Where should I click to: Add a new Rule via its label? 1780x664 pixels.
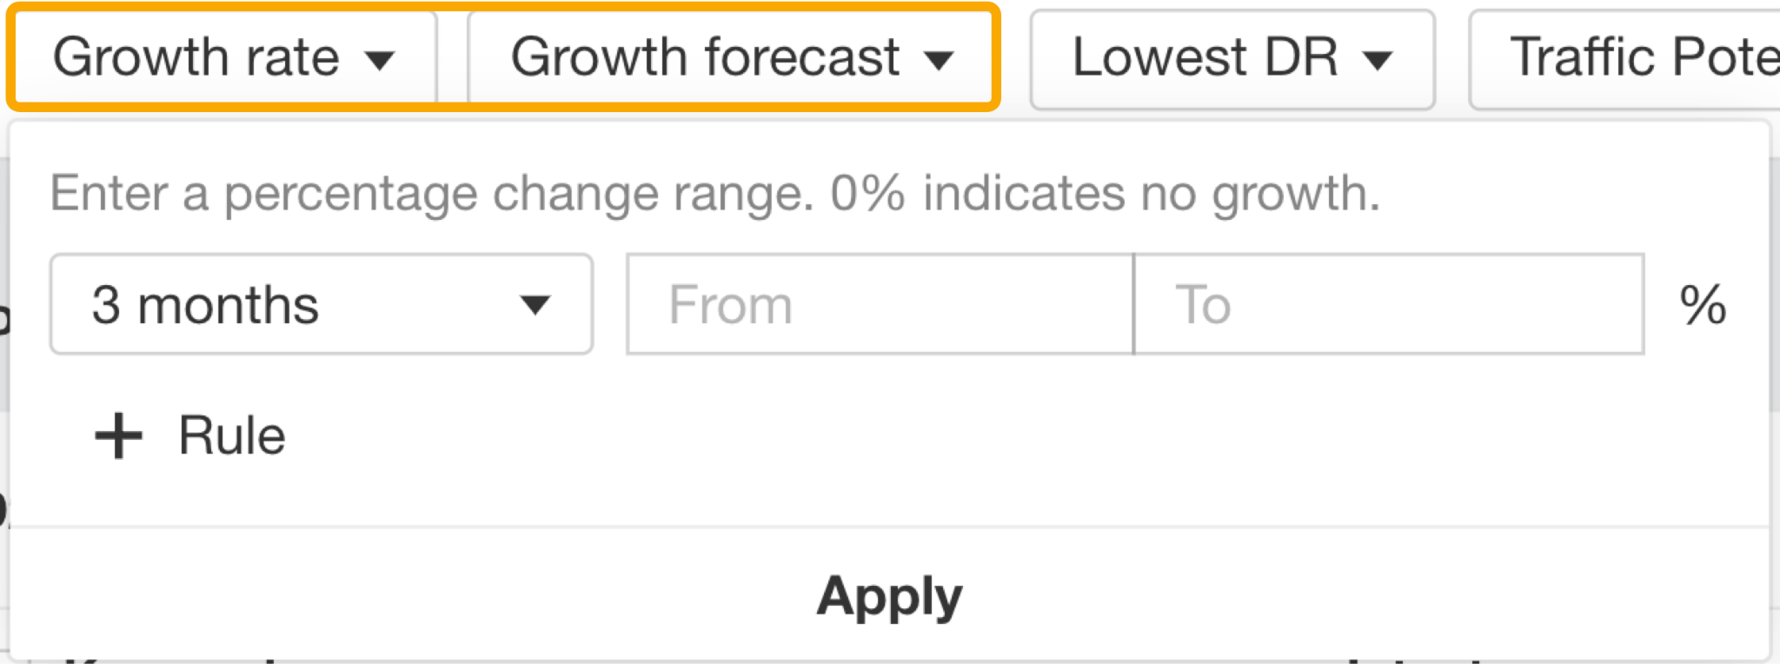(232, 435)
